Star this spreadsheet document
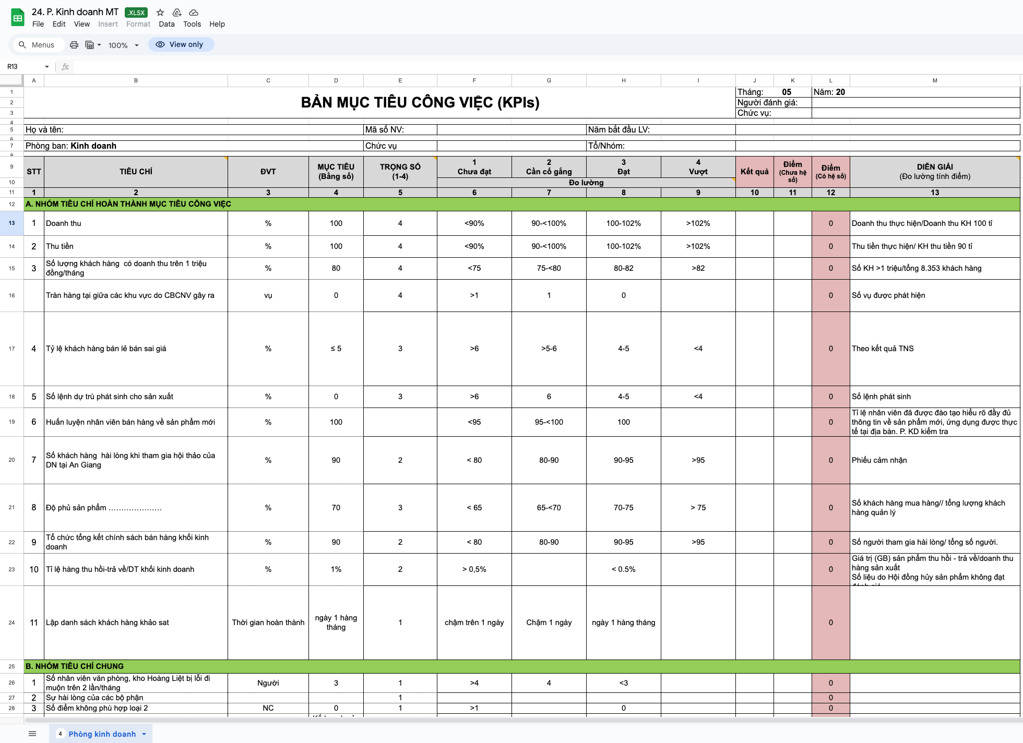Screen dimensions: 1023x743 pos(160,13)
